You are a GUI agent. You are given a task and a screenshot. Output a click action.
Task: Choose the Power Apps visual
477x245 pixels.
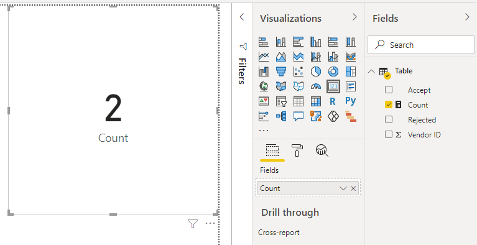coord(333,116)
